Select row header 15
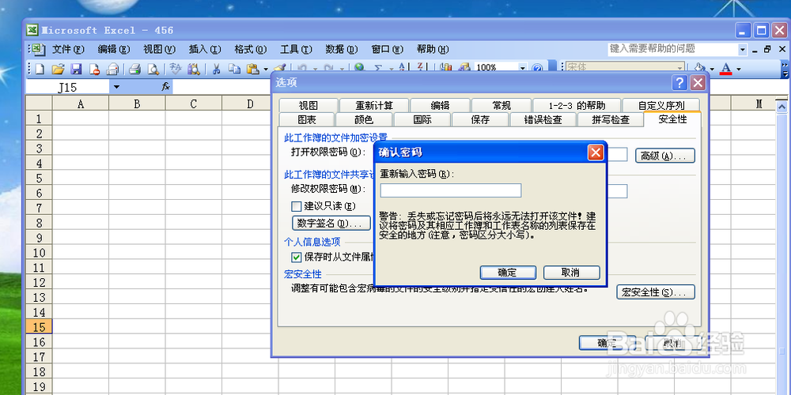 (x=39, y=327)
